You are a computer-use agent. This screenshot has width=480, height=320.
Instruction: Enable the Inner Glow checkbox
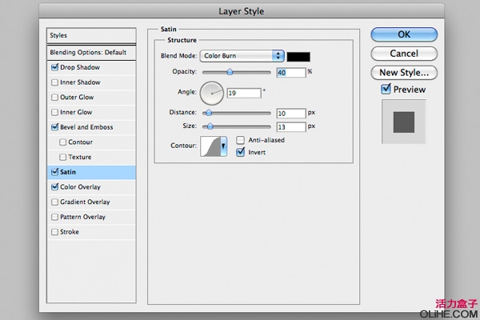[54, 112]
